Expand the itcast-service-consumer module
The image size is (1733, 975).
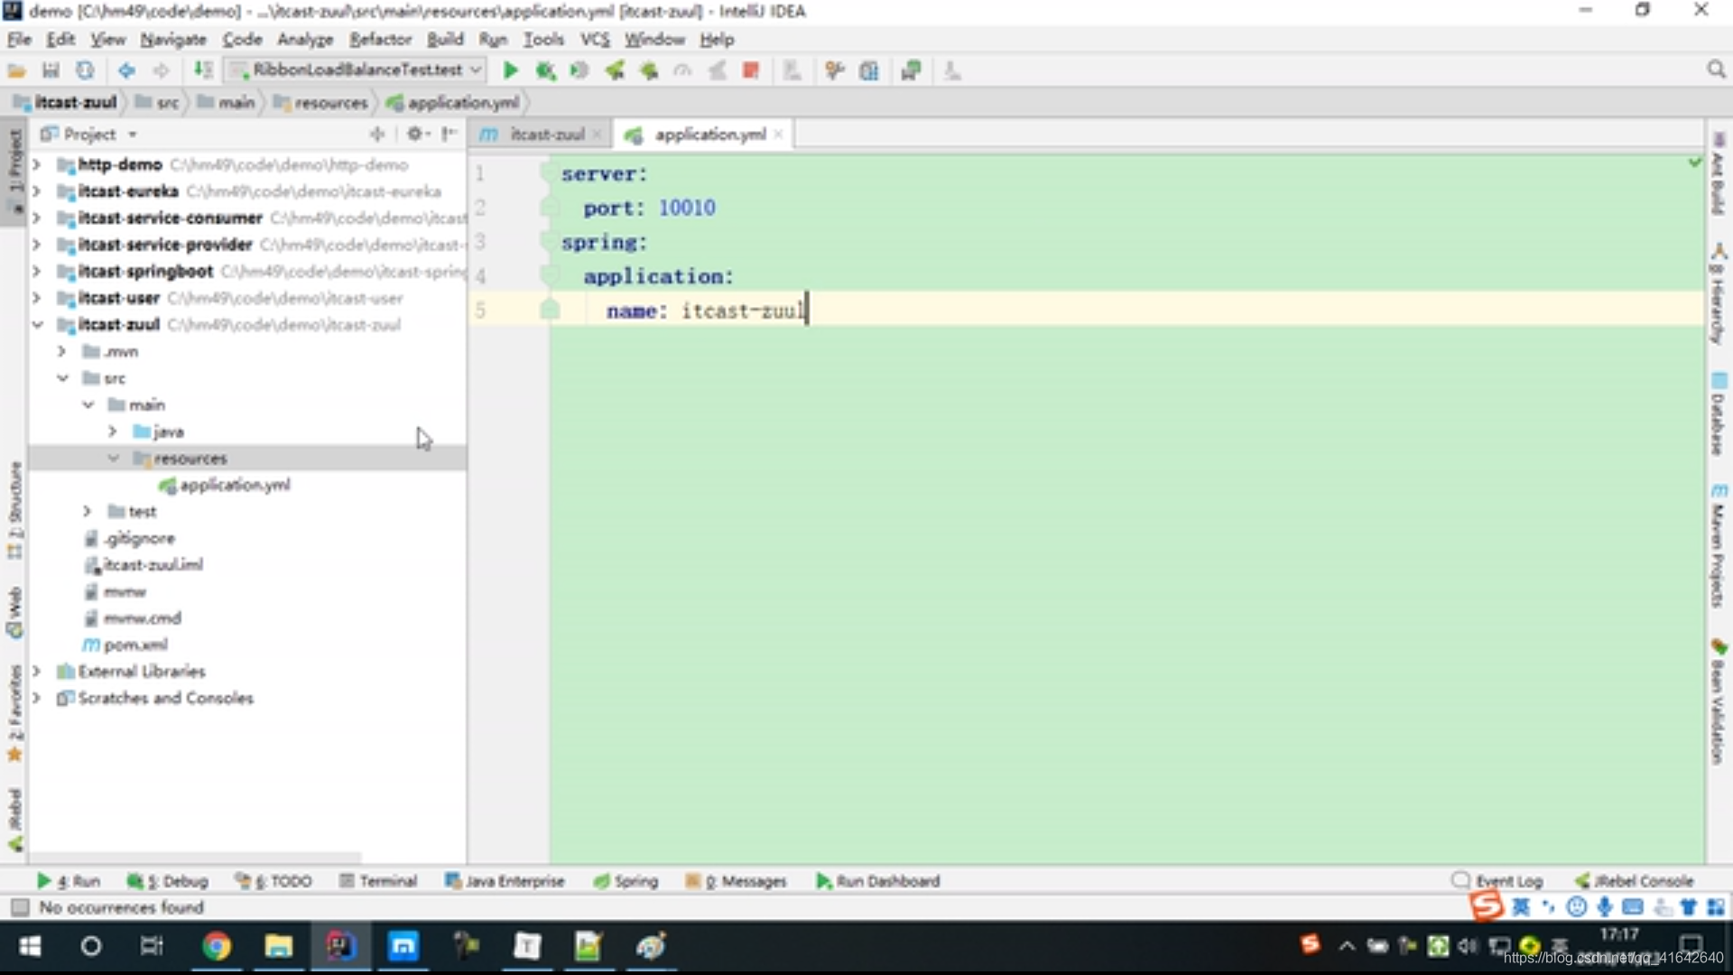(x=37, y=218)
